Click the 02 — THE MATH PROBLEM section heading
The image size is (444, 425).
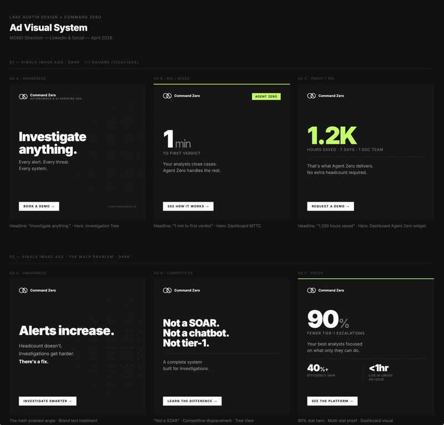(x=70, y=257)
